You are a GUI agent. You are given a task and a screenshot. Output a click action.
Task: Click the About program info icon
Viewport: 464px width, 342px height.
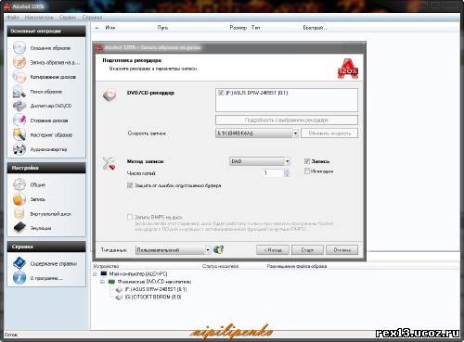pos(19,278)
